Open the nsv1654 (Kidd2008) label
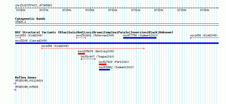This screenshot has width=226, height=104. point(55,46)
